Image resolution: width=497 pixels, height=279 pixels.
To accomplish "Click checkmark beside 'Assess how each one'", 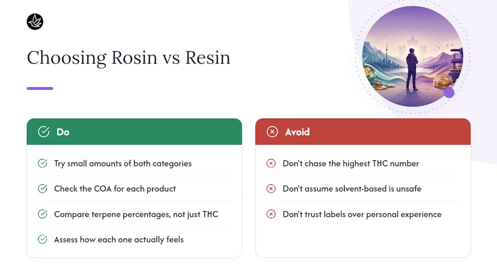I will point(42,239).
